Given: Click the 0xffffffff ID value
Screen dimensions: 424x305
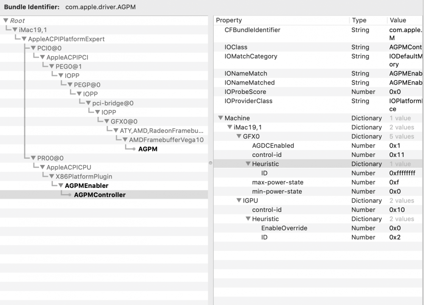Looking at the screenshot, I should pos(402,173).
